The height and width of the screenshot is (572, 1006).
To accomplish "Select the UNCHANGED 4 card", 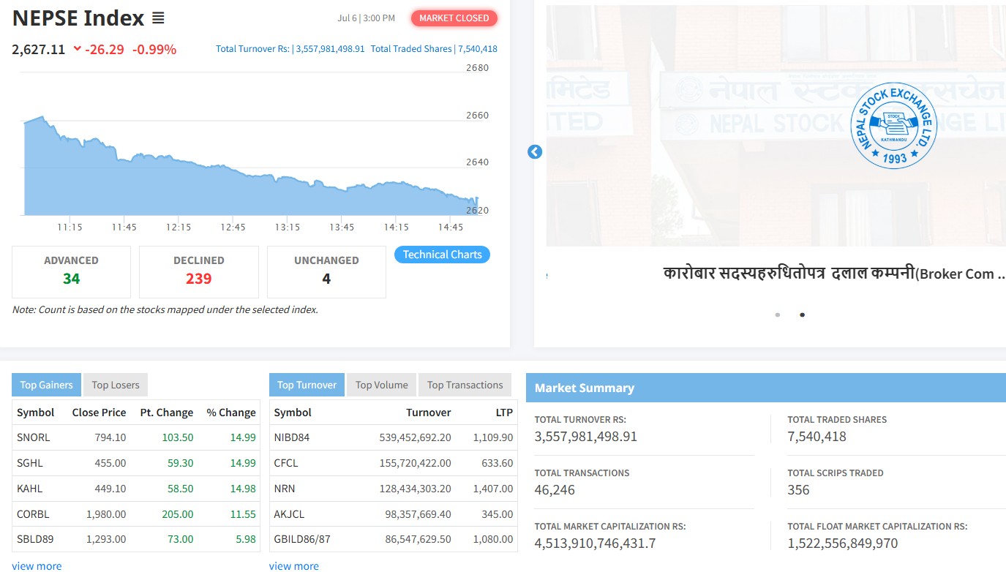I will [326, 271].
